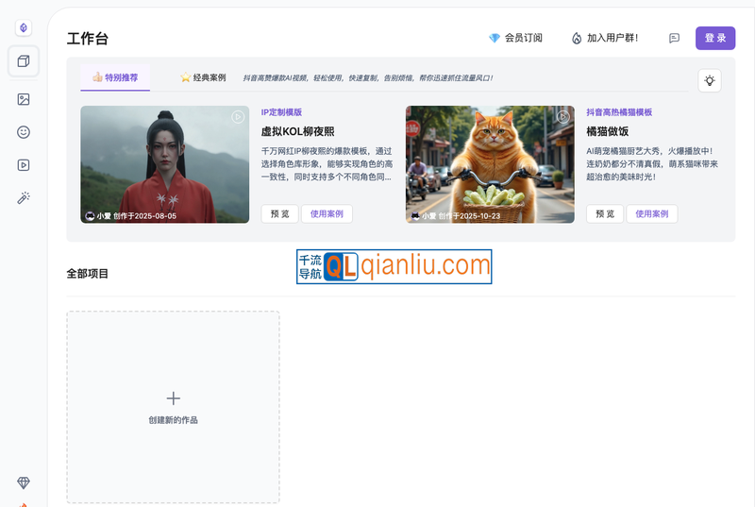This screenshot has width=755, height=507.
Task: Open the message icon beside 登录
Action: pos(674,38)
